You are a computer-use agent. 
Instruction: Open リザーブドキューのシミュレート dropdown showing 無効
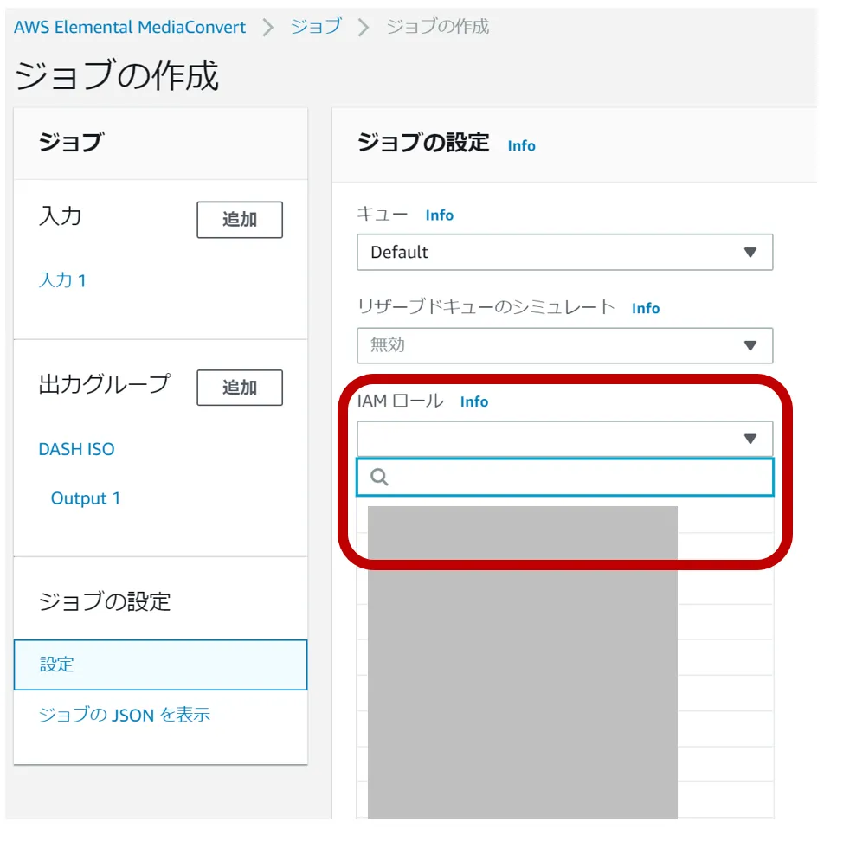pos(565,345)
